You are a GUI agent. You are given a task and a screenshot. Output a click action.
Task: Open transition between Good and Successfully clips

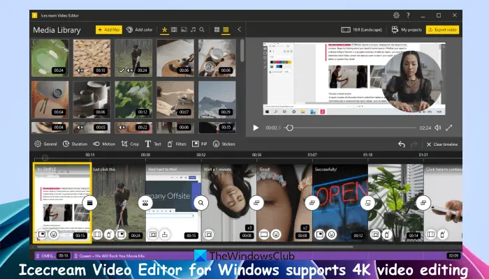point(312,203)
